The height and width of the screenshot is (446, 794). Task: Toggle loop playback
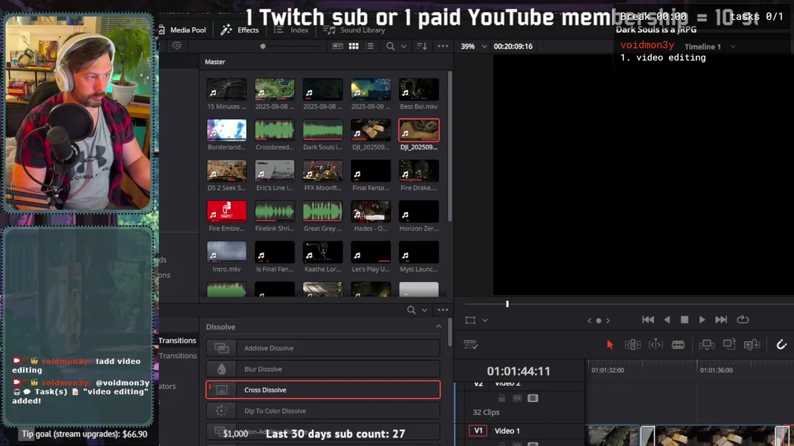point(743,320)
